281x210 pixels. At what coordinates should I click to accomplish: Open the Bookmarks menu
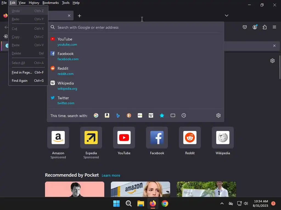[x=50, y=3]
